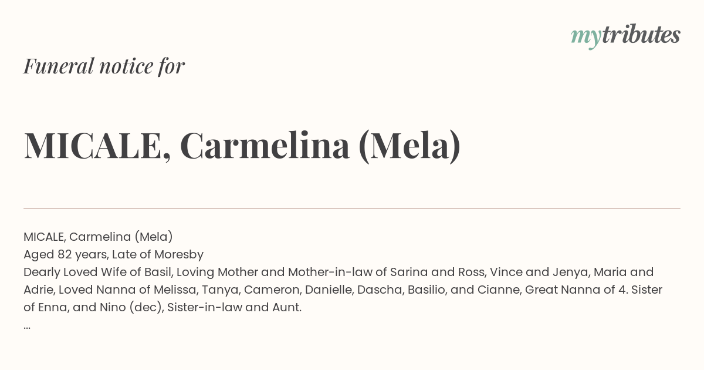Click the 'Funeral notice for' heading
Viewport: 704px width, 370px height.
(104, 66)
